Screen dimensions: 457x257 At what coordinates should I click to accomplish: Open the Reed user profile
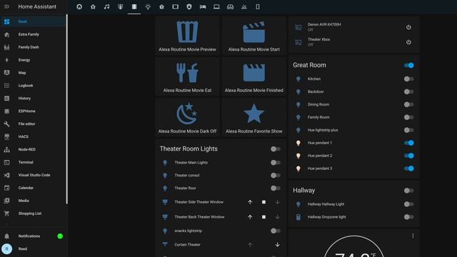33,249
